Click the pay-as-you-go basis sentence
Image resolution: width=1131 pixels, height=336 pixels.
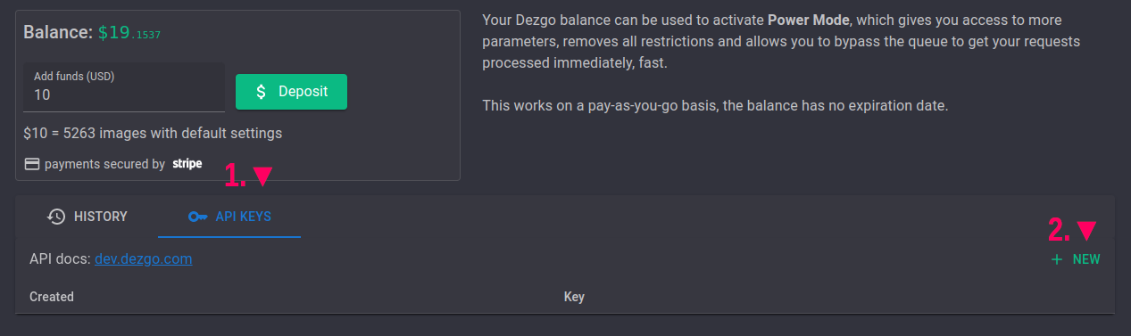(715, 105)
